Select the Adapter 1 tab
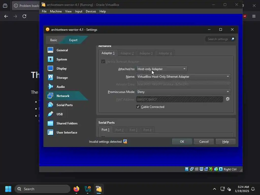 point(108,53)
